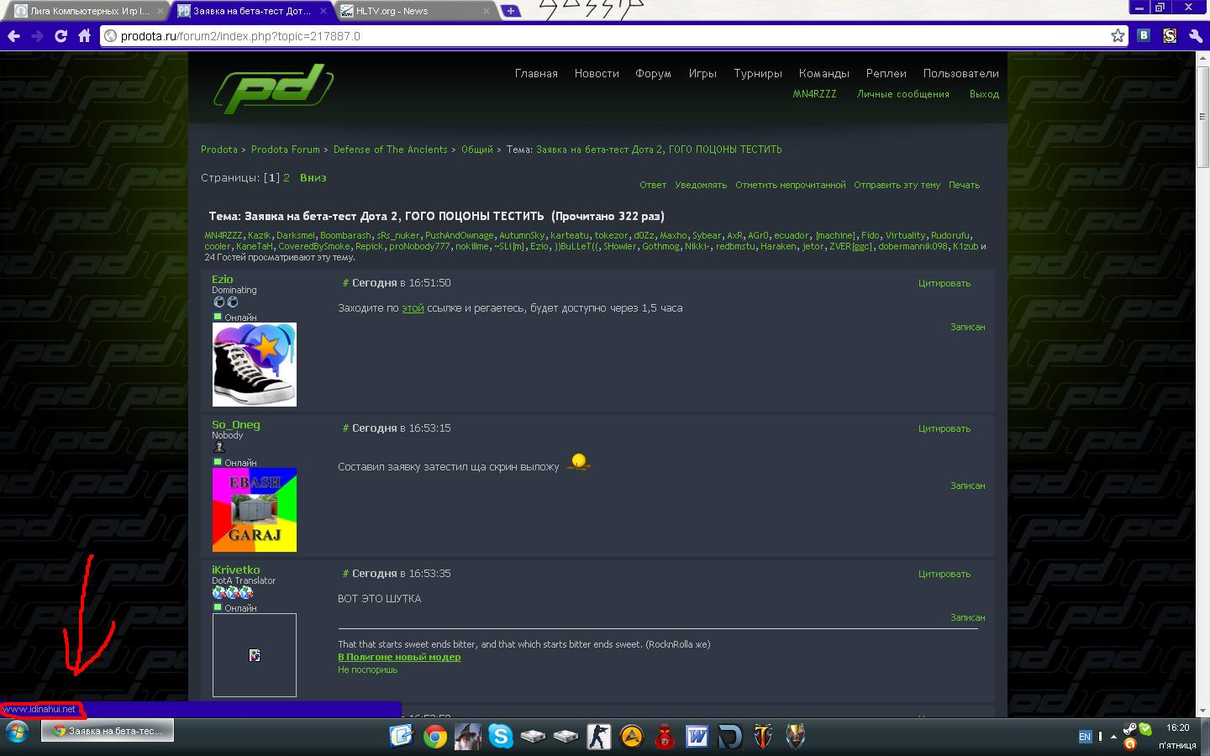1210x756 pixels.
Task: Close the HLTV.org tab
Action: [487, 11]
